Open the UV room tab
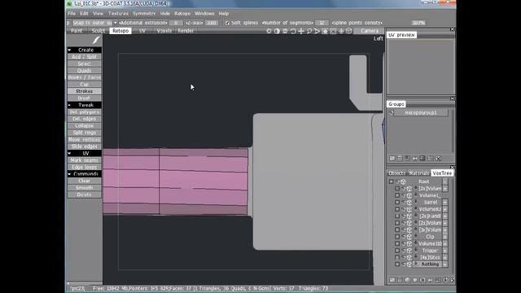The width and height of the screenshot is (521, 293). pos(142,31)
